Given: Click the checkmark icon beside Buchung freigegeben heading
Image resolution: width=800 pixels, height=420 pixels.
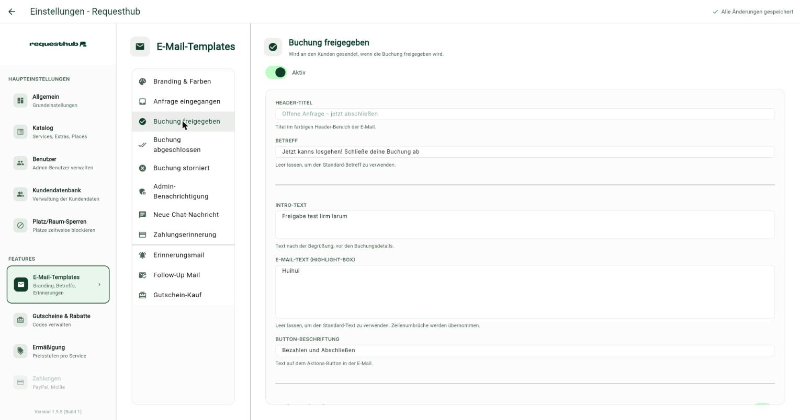Looking at the screenshot, I should point(273,47).
